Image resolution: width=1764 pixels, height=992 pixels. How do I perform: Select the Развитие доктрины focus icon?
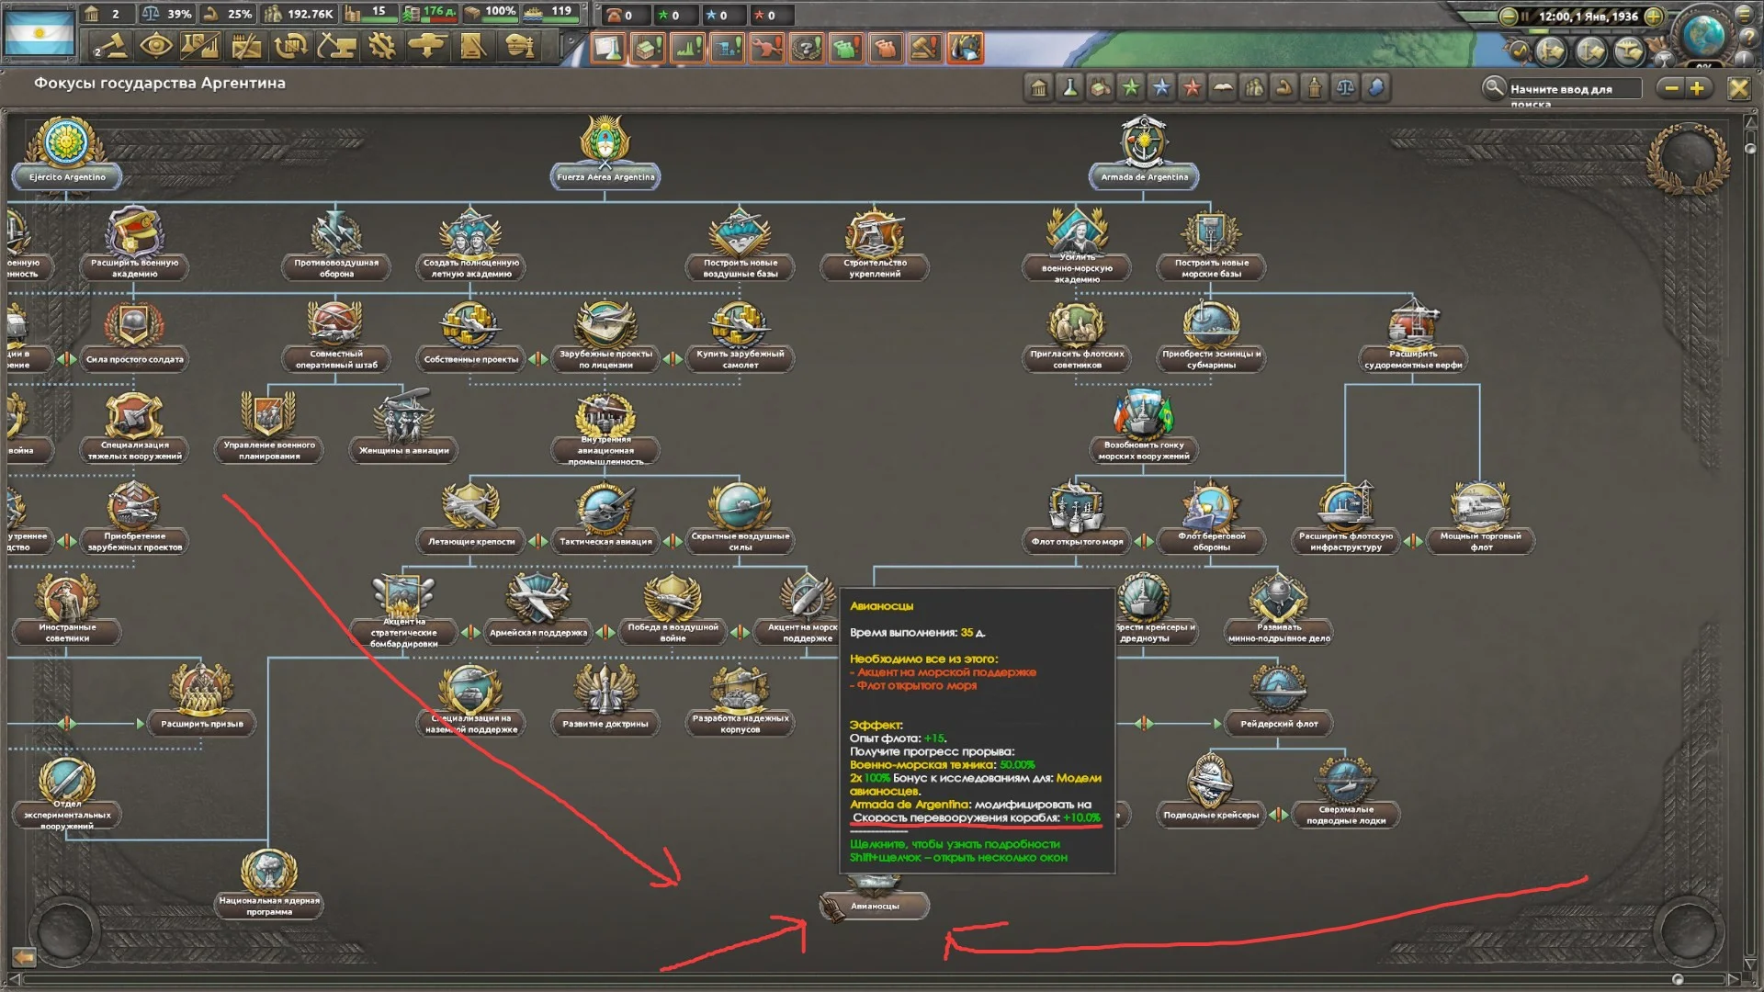[605, 690]
